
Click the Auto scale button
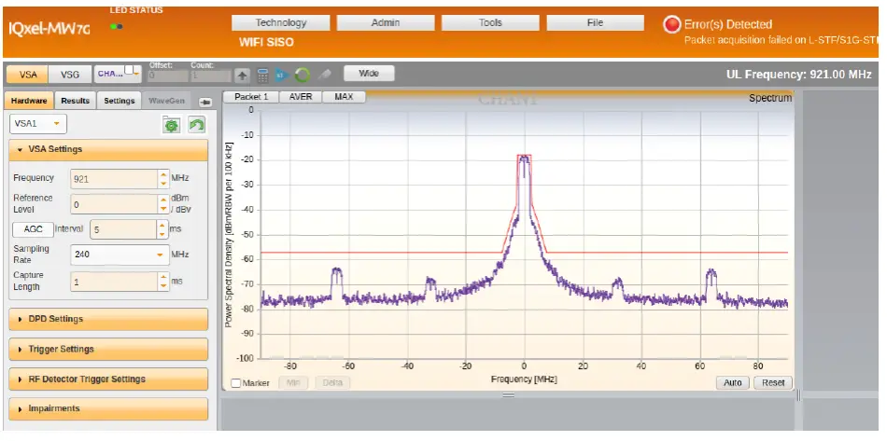(733, 383)
